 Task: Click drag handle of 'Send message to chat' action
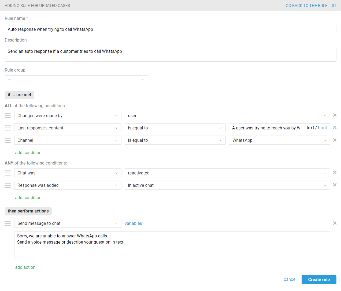coord(8,223)
